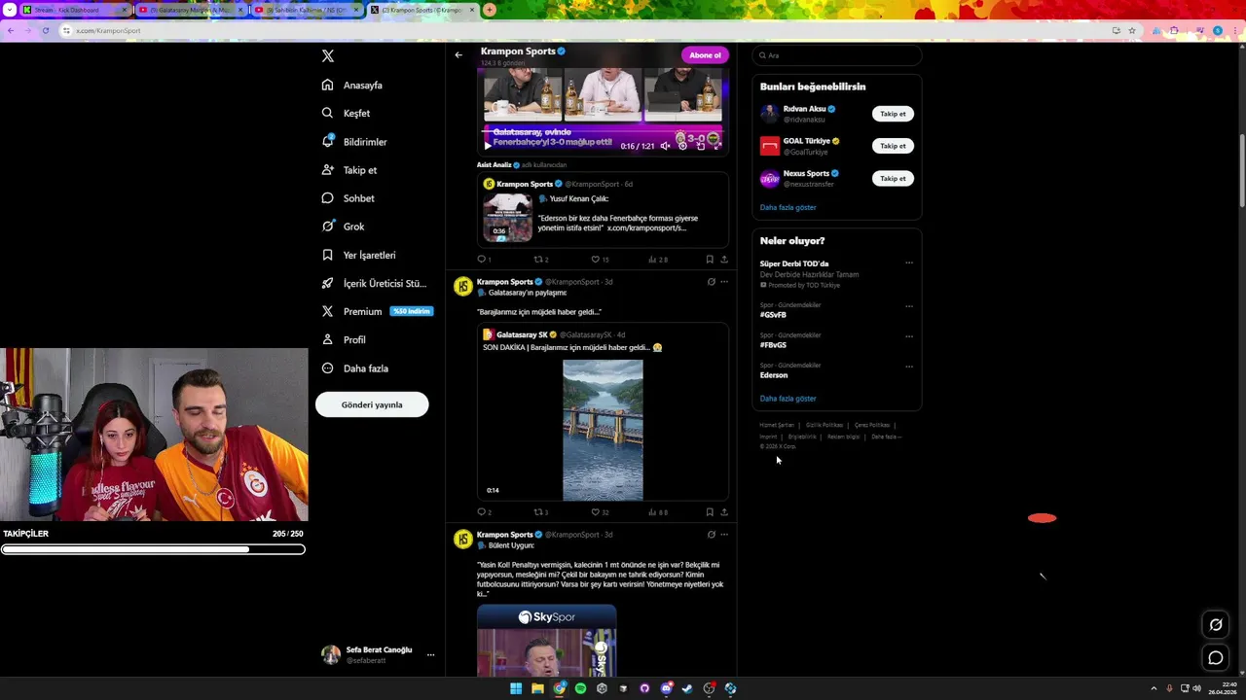The image size is (1246, 700).
Task: Click the Ara search field
Action: (x=837, y=55)
